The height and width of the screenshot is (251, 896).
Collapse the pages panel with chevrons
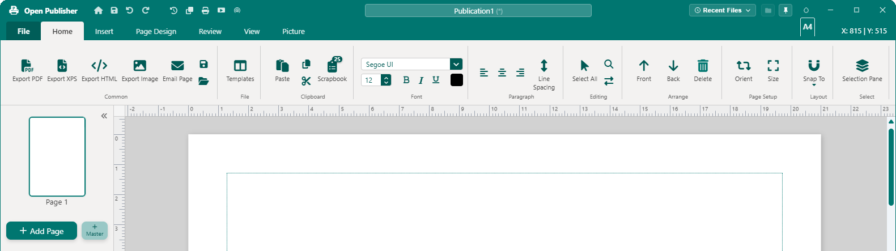coord(104,116)
